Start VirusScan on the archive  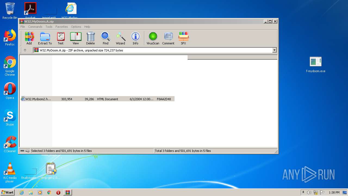pyautogui.click(x=153, y=38)
